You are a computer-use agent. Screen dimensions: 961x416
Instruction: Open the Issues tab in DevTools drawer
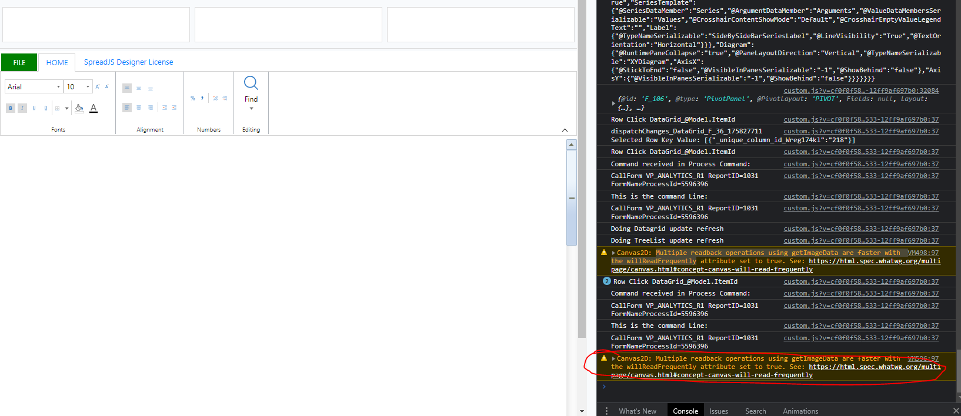718,411
